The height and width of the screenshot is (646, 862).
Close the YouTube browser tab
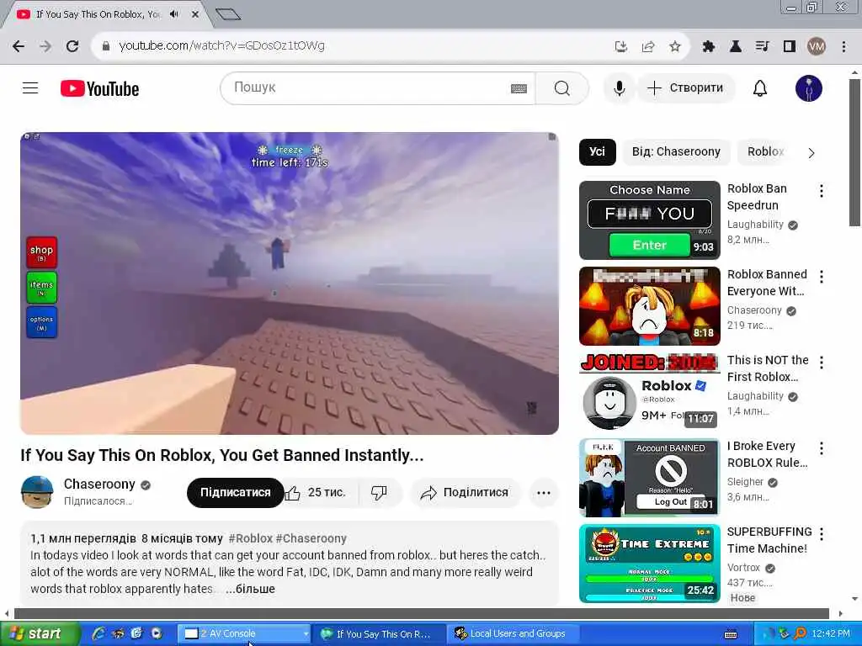tap(194, 14)
